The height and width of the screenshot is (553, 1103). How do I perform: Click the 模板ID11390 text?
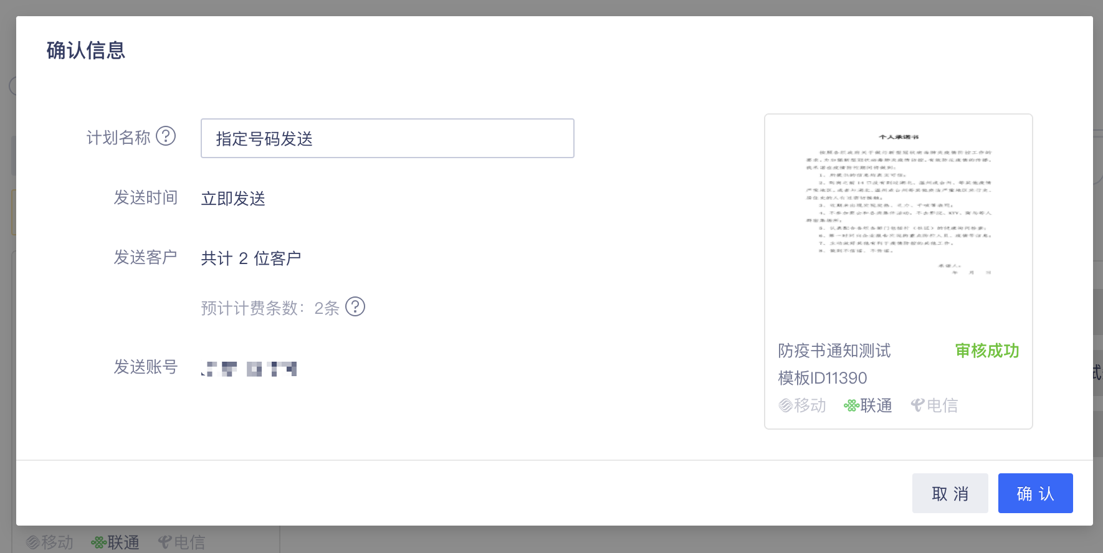pos(823,378)
